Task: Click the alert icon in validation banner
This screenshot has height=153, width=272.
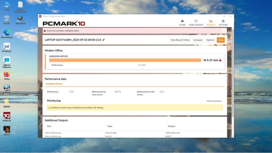Action: [45, 31]
